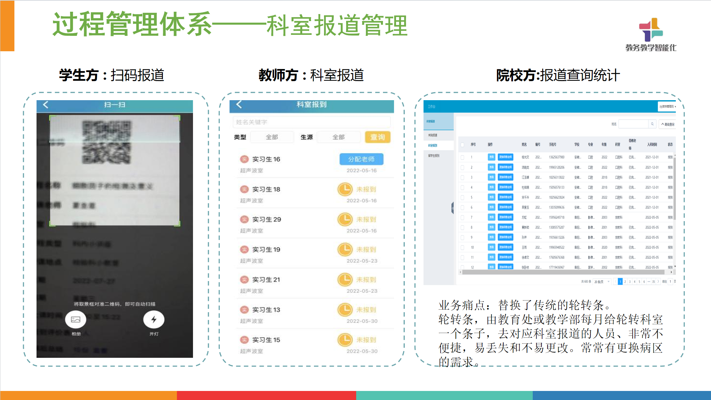Image resolution: width=711 pixels, height=400 pixels.
Task: Expand the 高级查询 advanced search
Action: (667, 124)
